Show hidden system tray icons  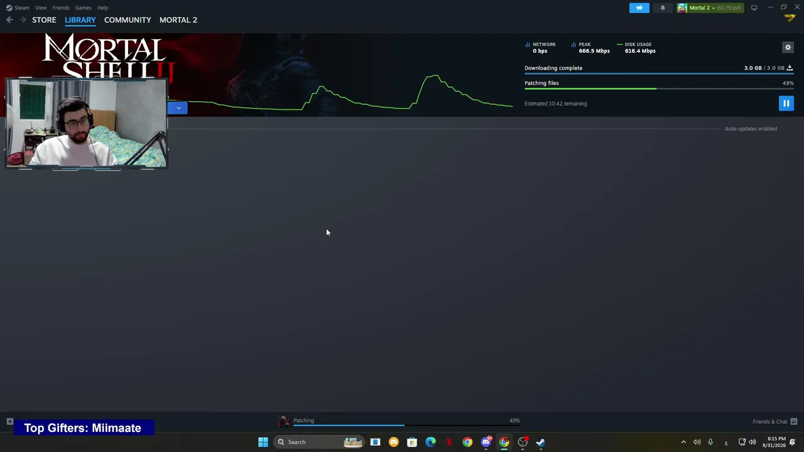coord(683,442)
